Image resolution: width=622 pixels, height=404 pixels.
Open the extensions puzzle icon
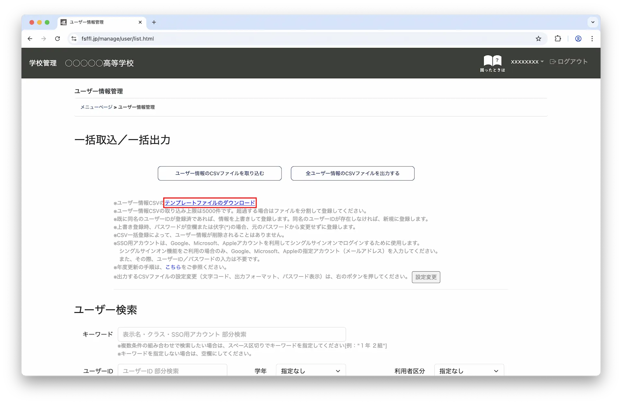click(x=558, y=39)
